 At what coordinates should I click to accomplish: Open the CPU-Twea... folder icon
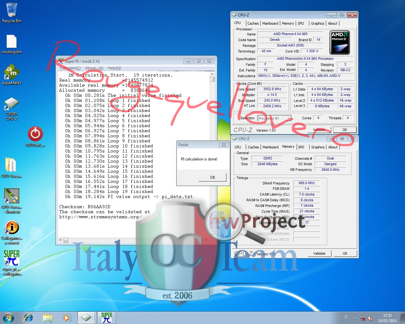click(11, 167)
